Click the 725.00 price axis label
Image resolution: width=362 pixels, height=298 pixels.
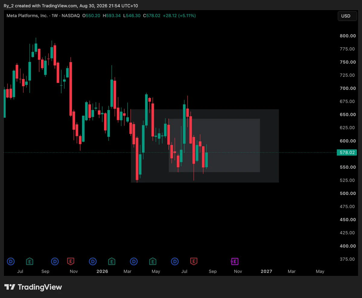pos(348,75)
